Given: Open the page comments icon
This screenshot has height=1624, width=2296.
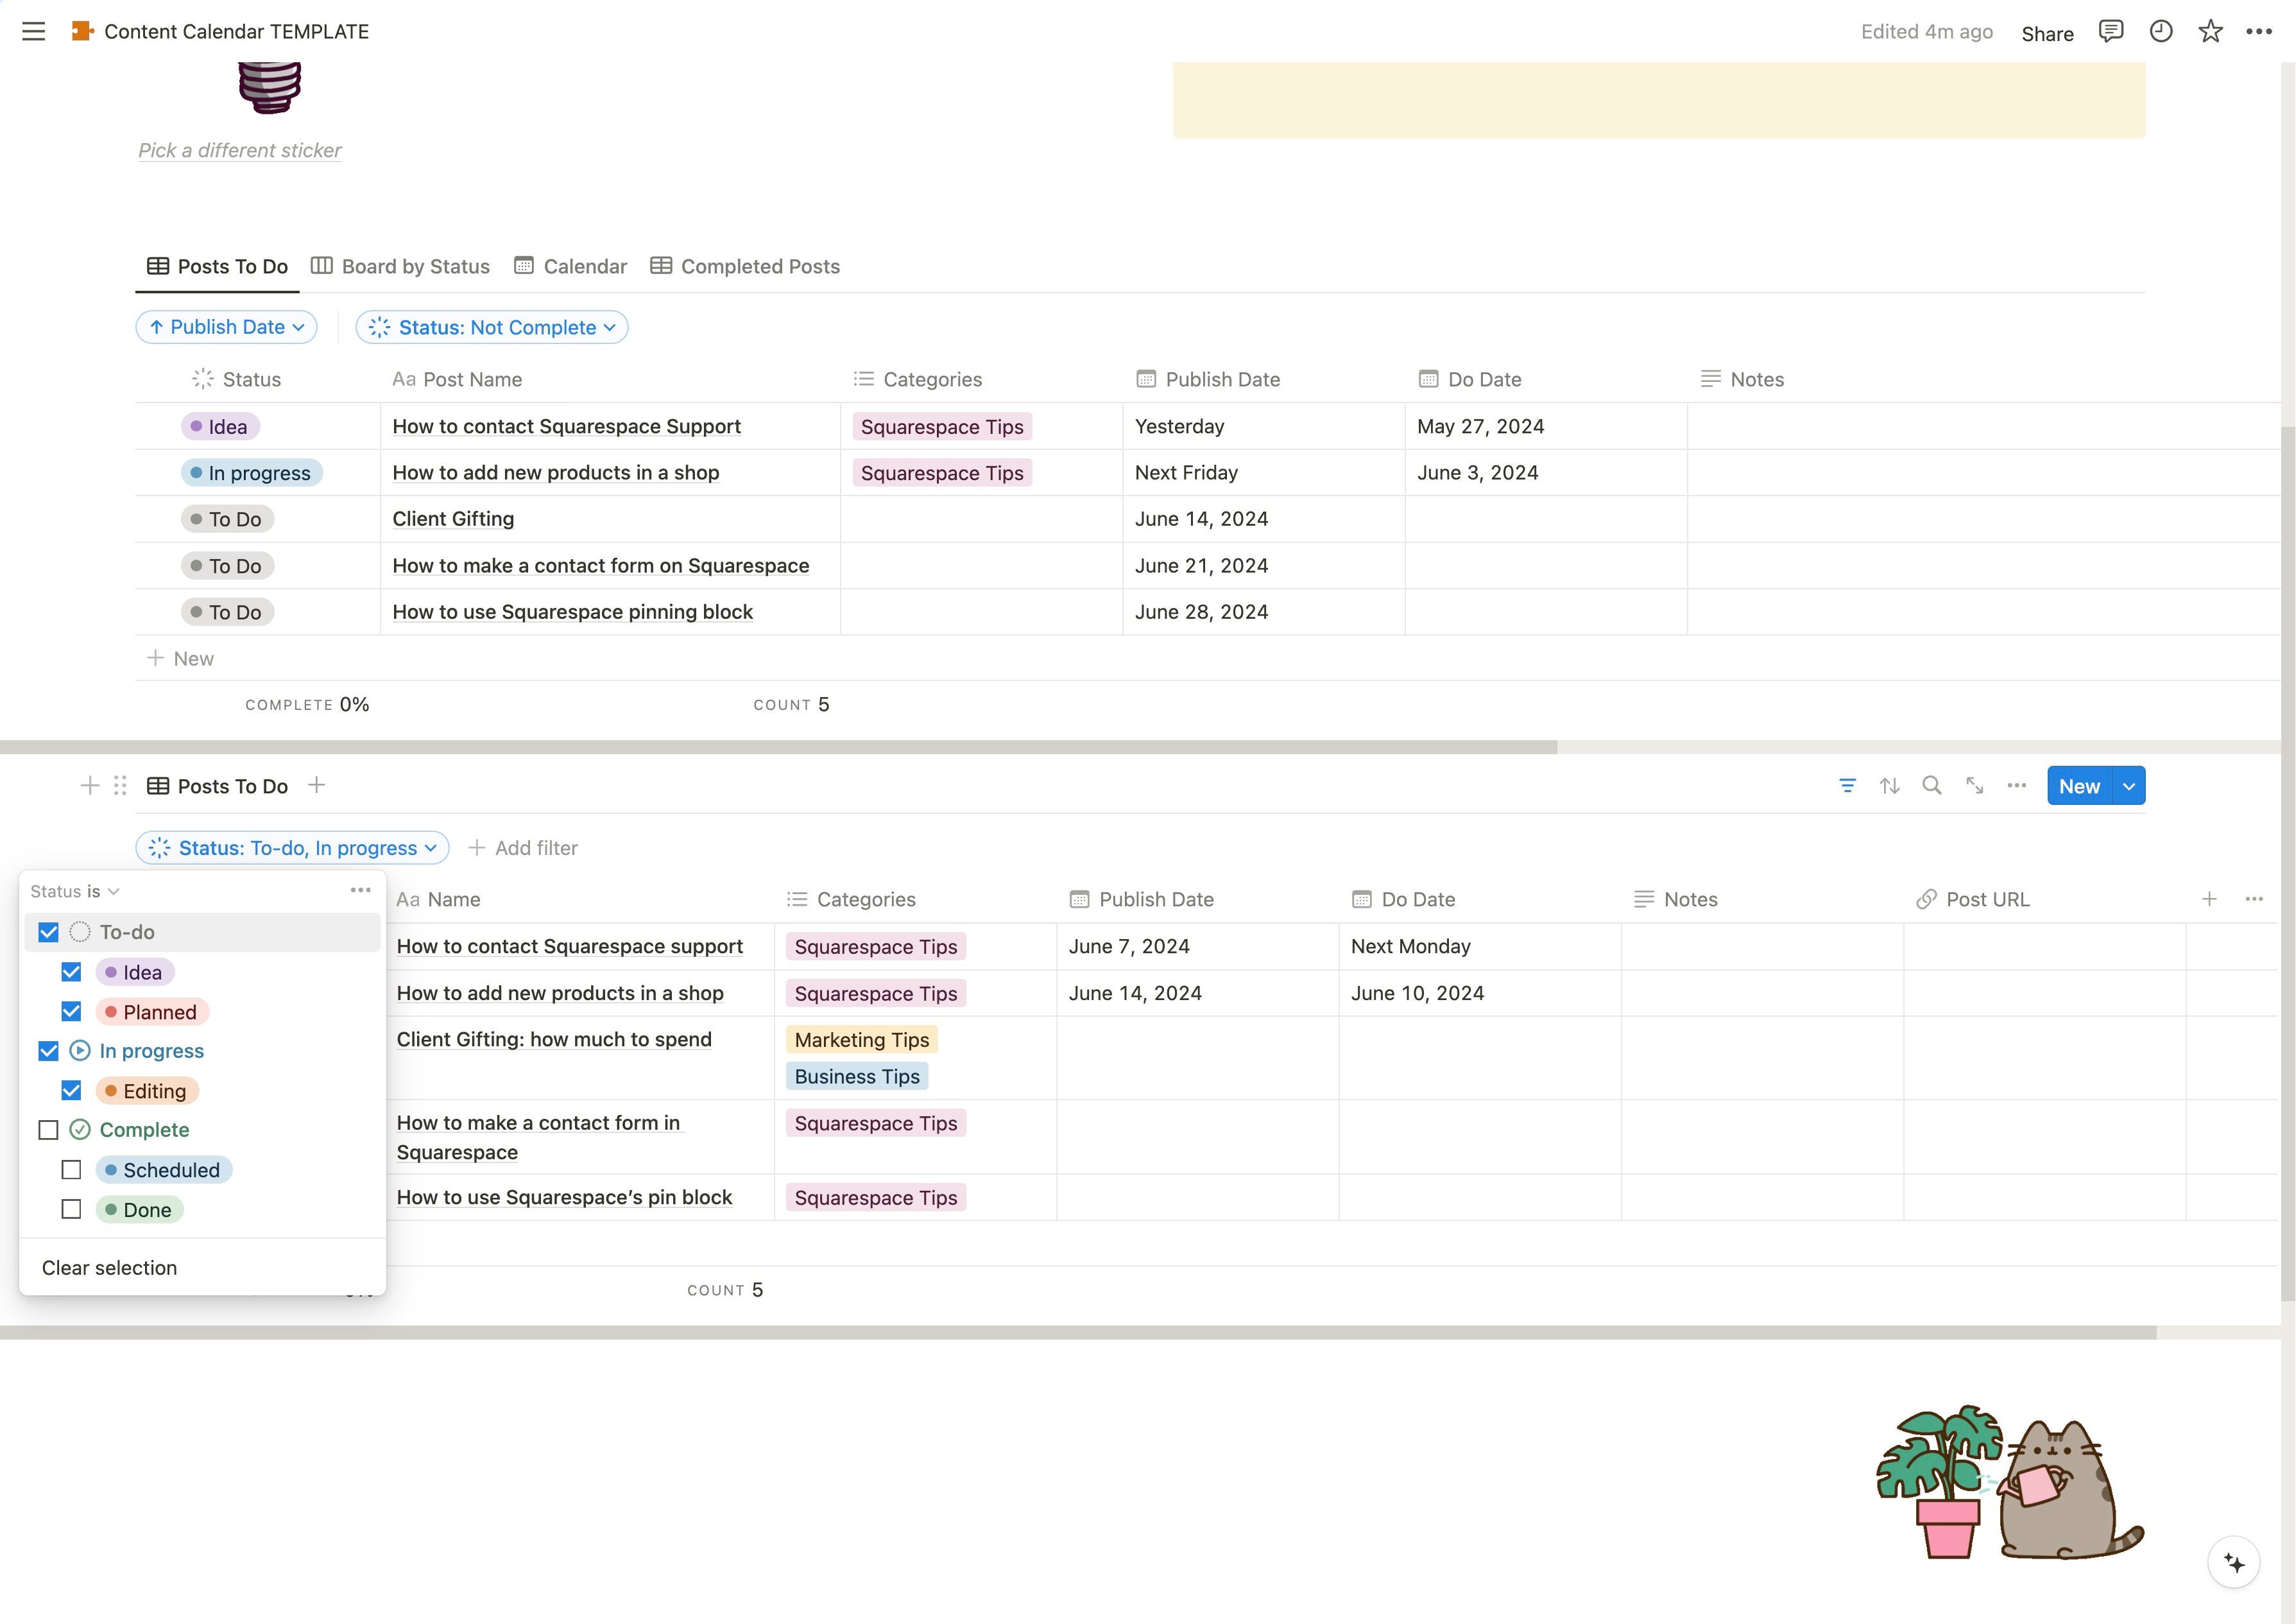Looking at the screenshot, I should 2110,31.
